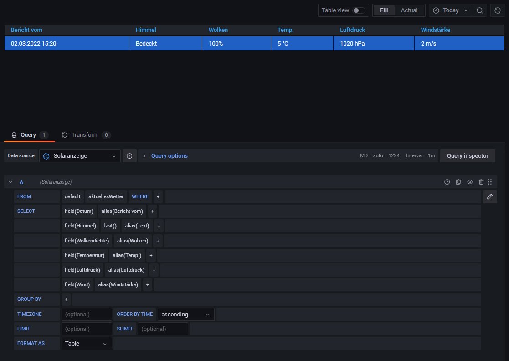Screen dimensions: 509x361
Task: Duplicate query A with the copy icon
Action: point(458,182)
